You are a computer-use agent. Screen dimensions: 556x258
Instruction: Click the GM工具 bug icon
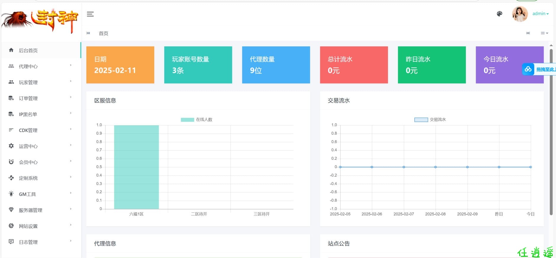pos(11,194)
